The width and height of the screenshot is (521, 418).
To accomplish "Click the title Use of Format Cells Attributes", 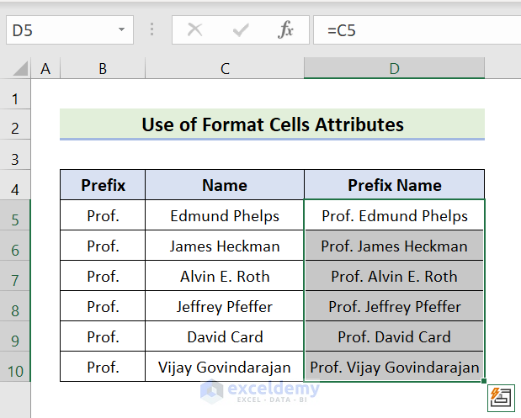I will (272, 125).
